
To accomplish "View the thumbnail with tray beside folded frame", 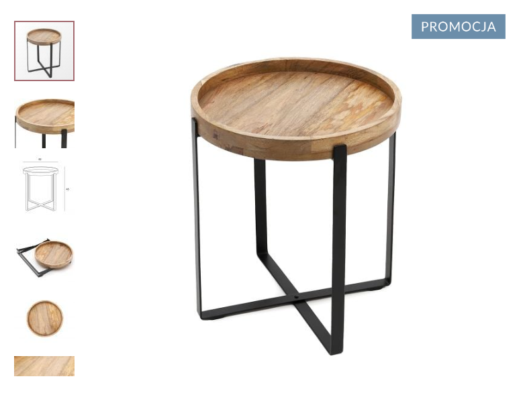I will (x=44, y=257).
